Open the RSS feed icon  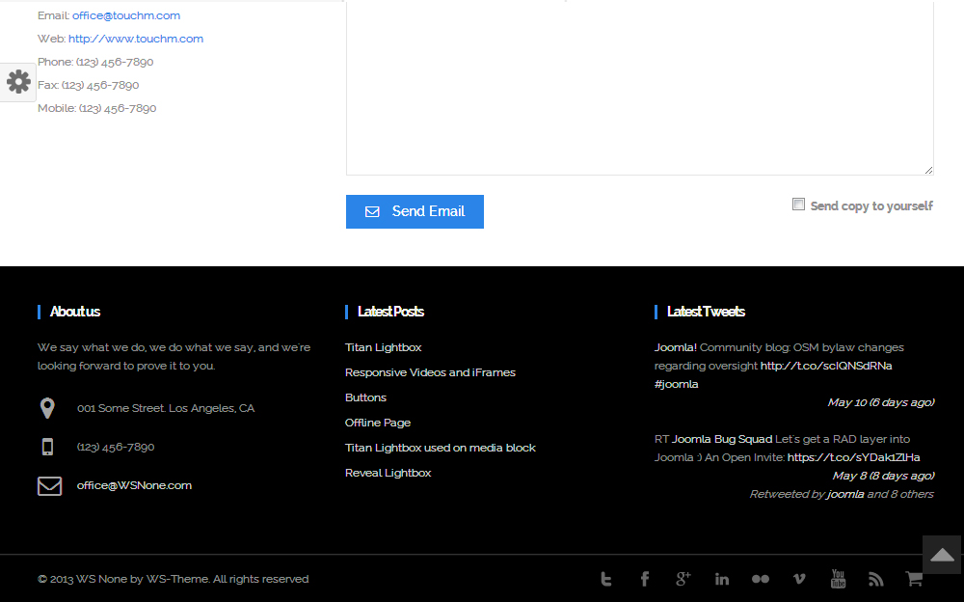tap(875, 579)
